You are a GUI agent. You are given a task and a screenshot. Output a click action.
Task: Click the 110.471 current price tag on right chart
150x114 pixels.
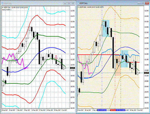click(x=146, y=73)
